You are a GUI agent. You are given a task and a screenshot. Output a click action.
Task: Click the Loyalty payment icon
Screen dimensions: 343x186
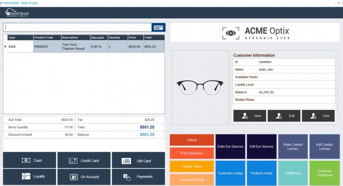tap(26, 176)
